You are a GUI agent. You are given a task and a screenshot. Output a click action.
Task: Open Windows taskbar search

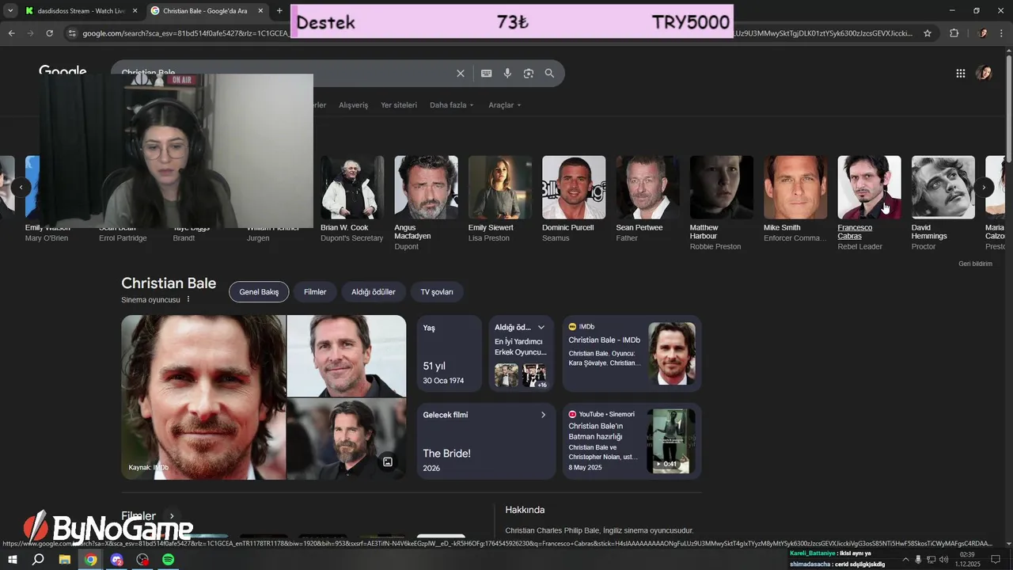(38, 560)
